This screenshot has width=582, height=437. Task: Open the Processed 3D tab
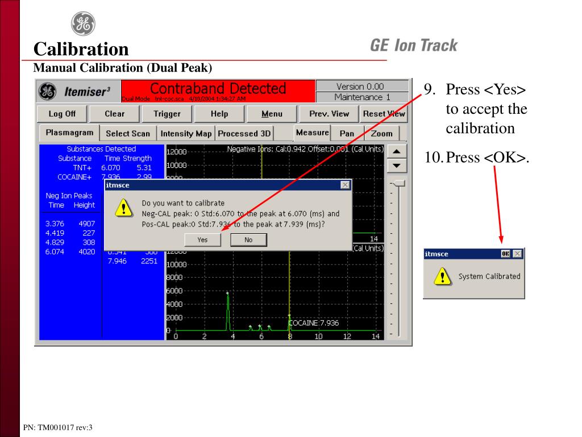coord(244,133)
